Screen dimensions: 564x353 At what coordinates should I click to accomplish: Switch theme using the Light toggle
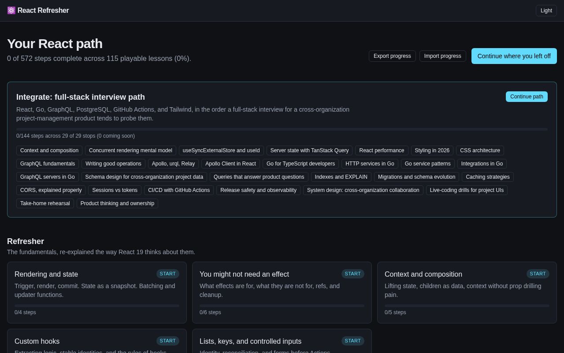(x=546, y=11)
